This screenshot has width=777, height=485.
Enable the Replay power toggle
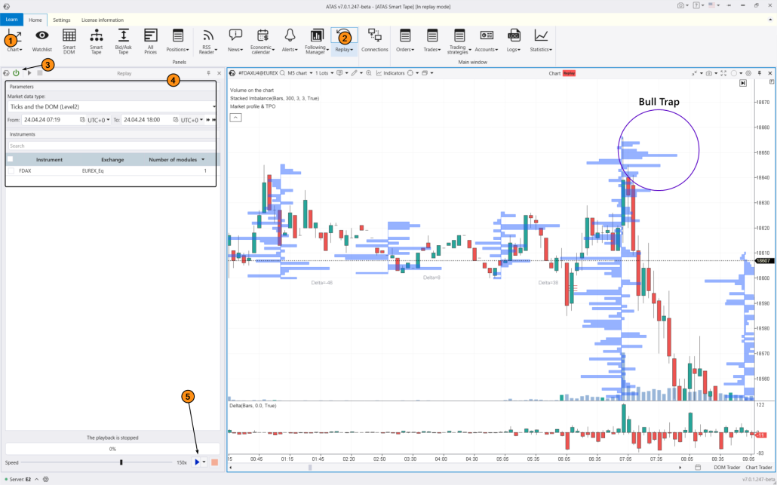point(14,73)
